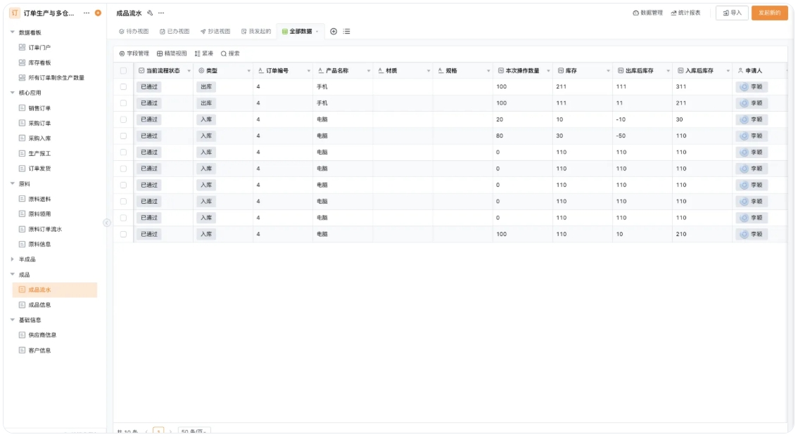Open dropdown arrow on 产品名称 column

[x=368, y=71]
